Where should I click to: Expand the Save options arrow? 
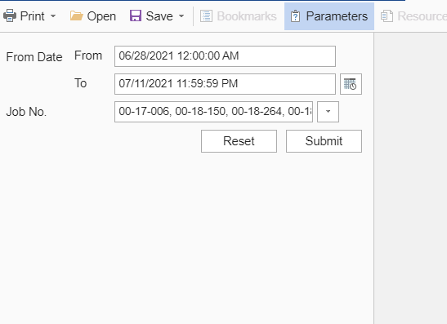coord(181,16)
